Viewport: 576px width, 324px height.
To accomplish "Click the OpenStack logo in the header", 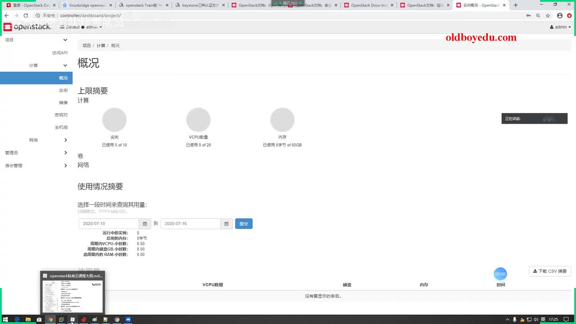I will point(27,27).
